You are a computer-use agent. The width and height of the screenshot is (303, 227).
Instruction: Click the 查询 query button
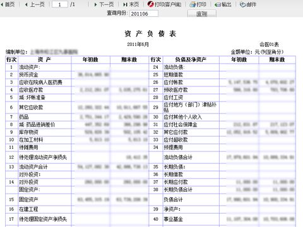pos(202,14)
